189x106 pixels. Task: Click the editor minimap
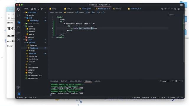(175, 15)
